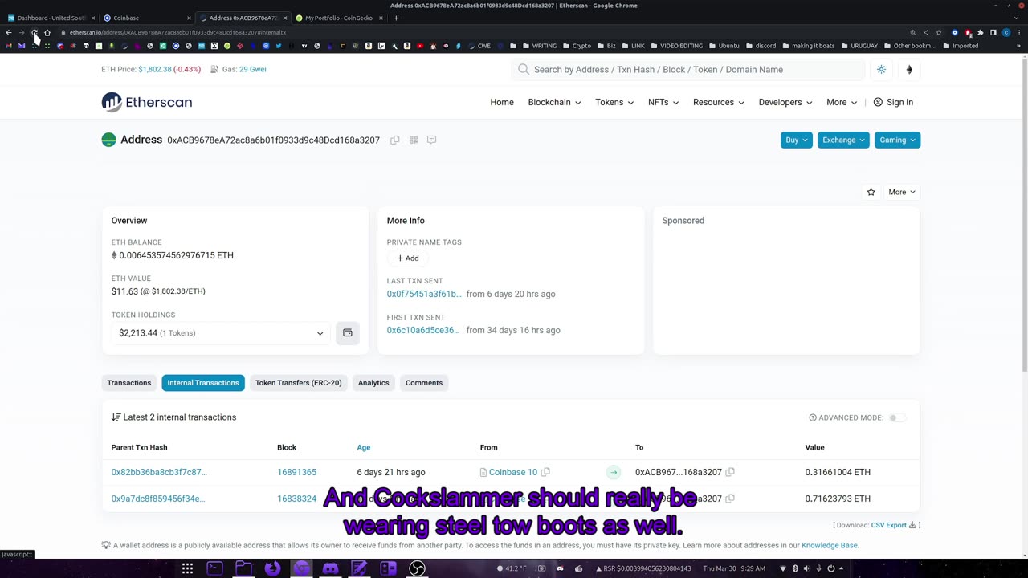
Task: Copy the To address in block 16891365 row
Action: point(730,472)
